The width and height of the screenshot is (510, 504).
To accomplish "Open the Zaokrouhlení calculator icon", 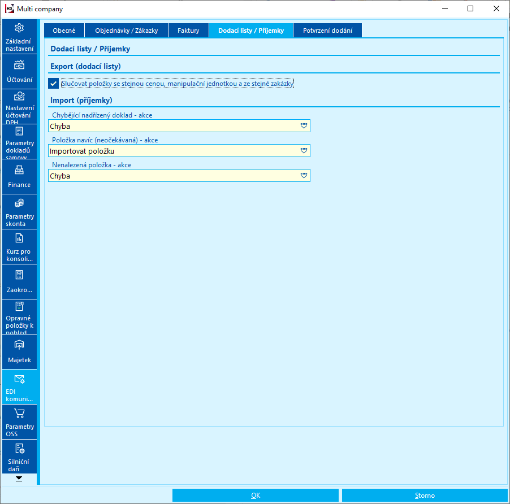I will tap(19, 275).
